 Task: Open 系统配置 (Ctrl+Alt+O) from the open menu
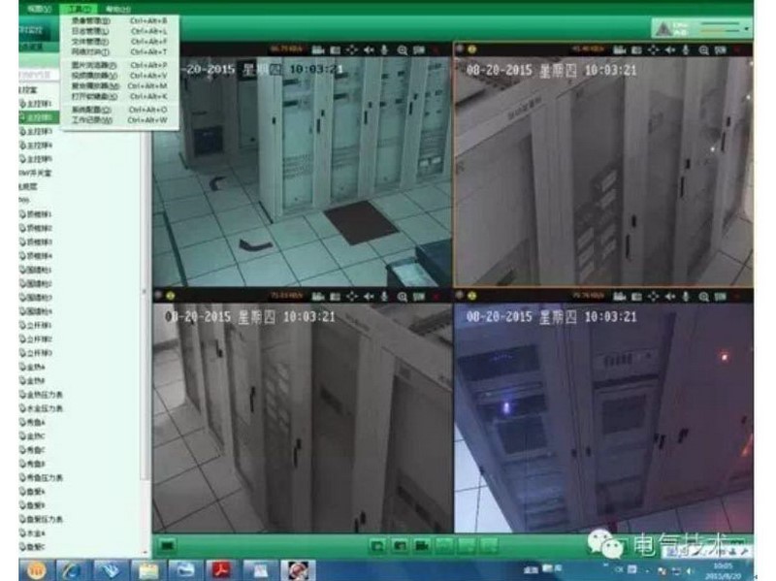[x=92, y=110]
